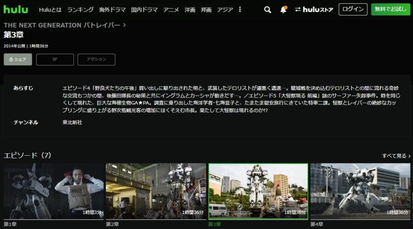Open the 海外ドラマ menu item
The image size is (413, 229).
(x=112, y=10)
